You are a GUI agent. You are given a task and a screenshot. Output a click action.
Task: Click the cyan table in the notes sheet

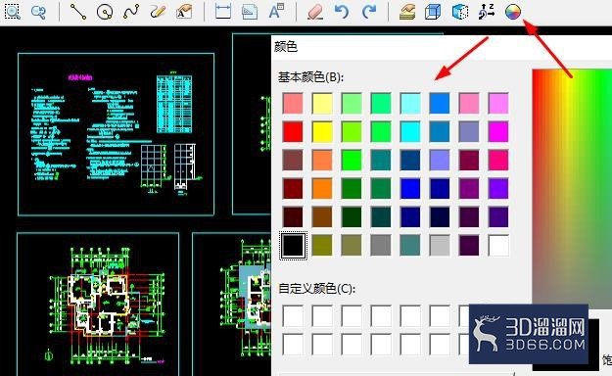[x=174, y=104]
